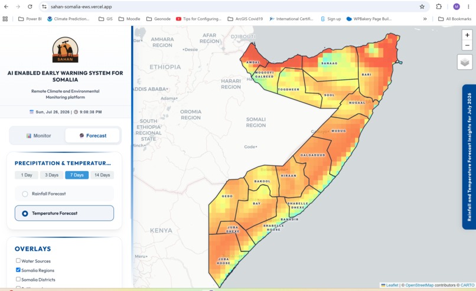Click the browser back arrow

tap(6, 6)
